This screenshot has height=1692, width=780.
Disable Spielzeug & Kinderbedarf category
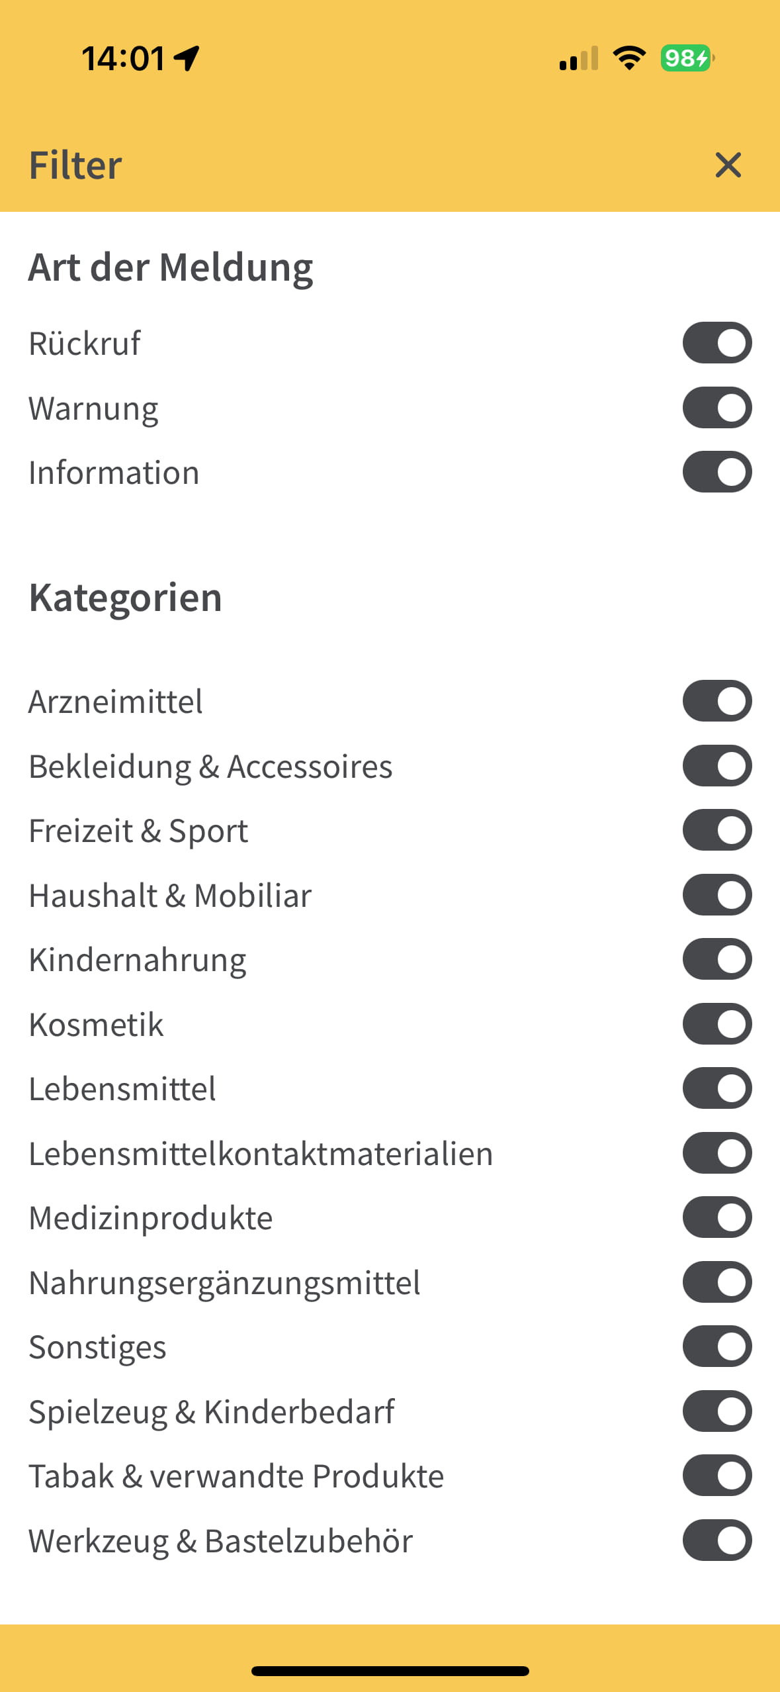717,1411
